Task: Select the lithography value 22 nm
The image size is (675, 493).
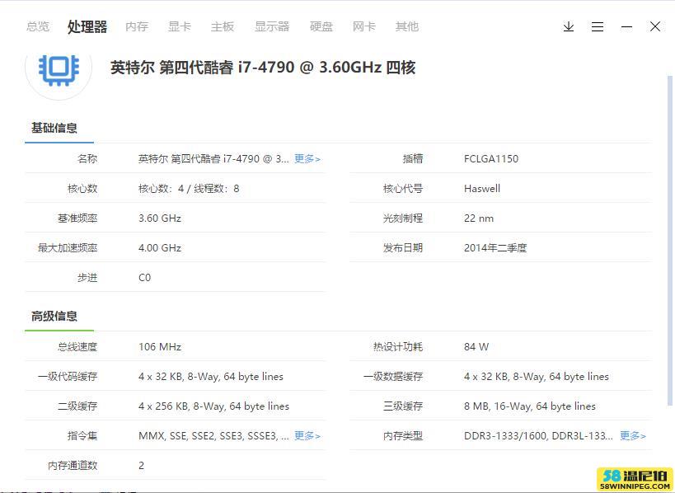Action: point(479,218)
